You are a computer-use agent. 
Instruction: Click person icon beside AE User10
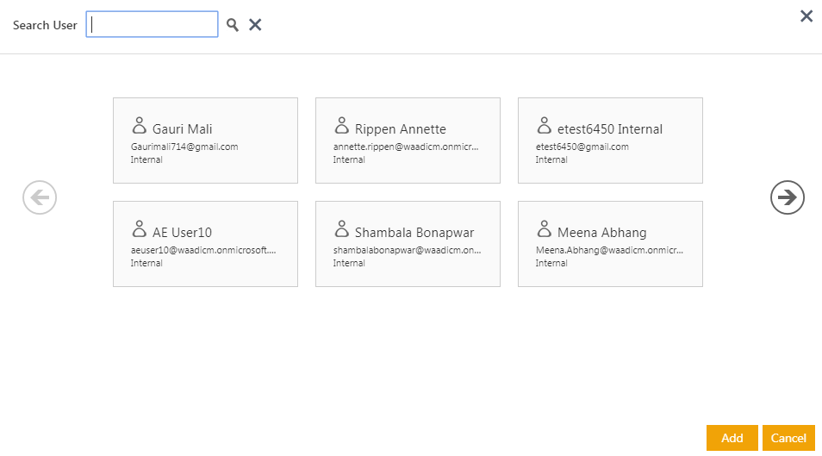(139, 229)
